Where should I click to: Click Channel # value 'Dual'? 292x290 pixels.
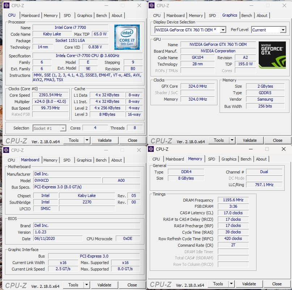264,172
